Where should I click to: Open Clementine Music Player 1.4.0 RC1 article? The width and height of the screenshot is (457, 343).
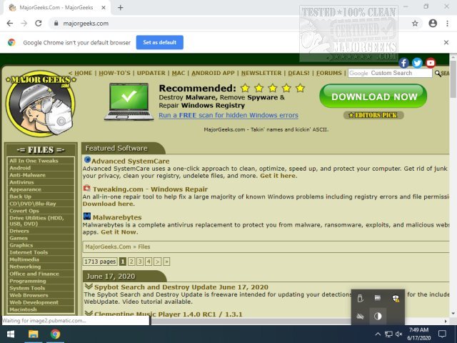click(169, 314)
